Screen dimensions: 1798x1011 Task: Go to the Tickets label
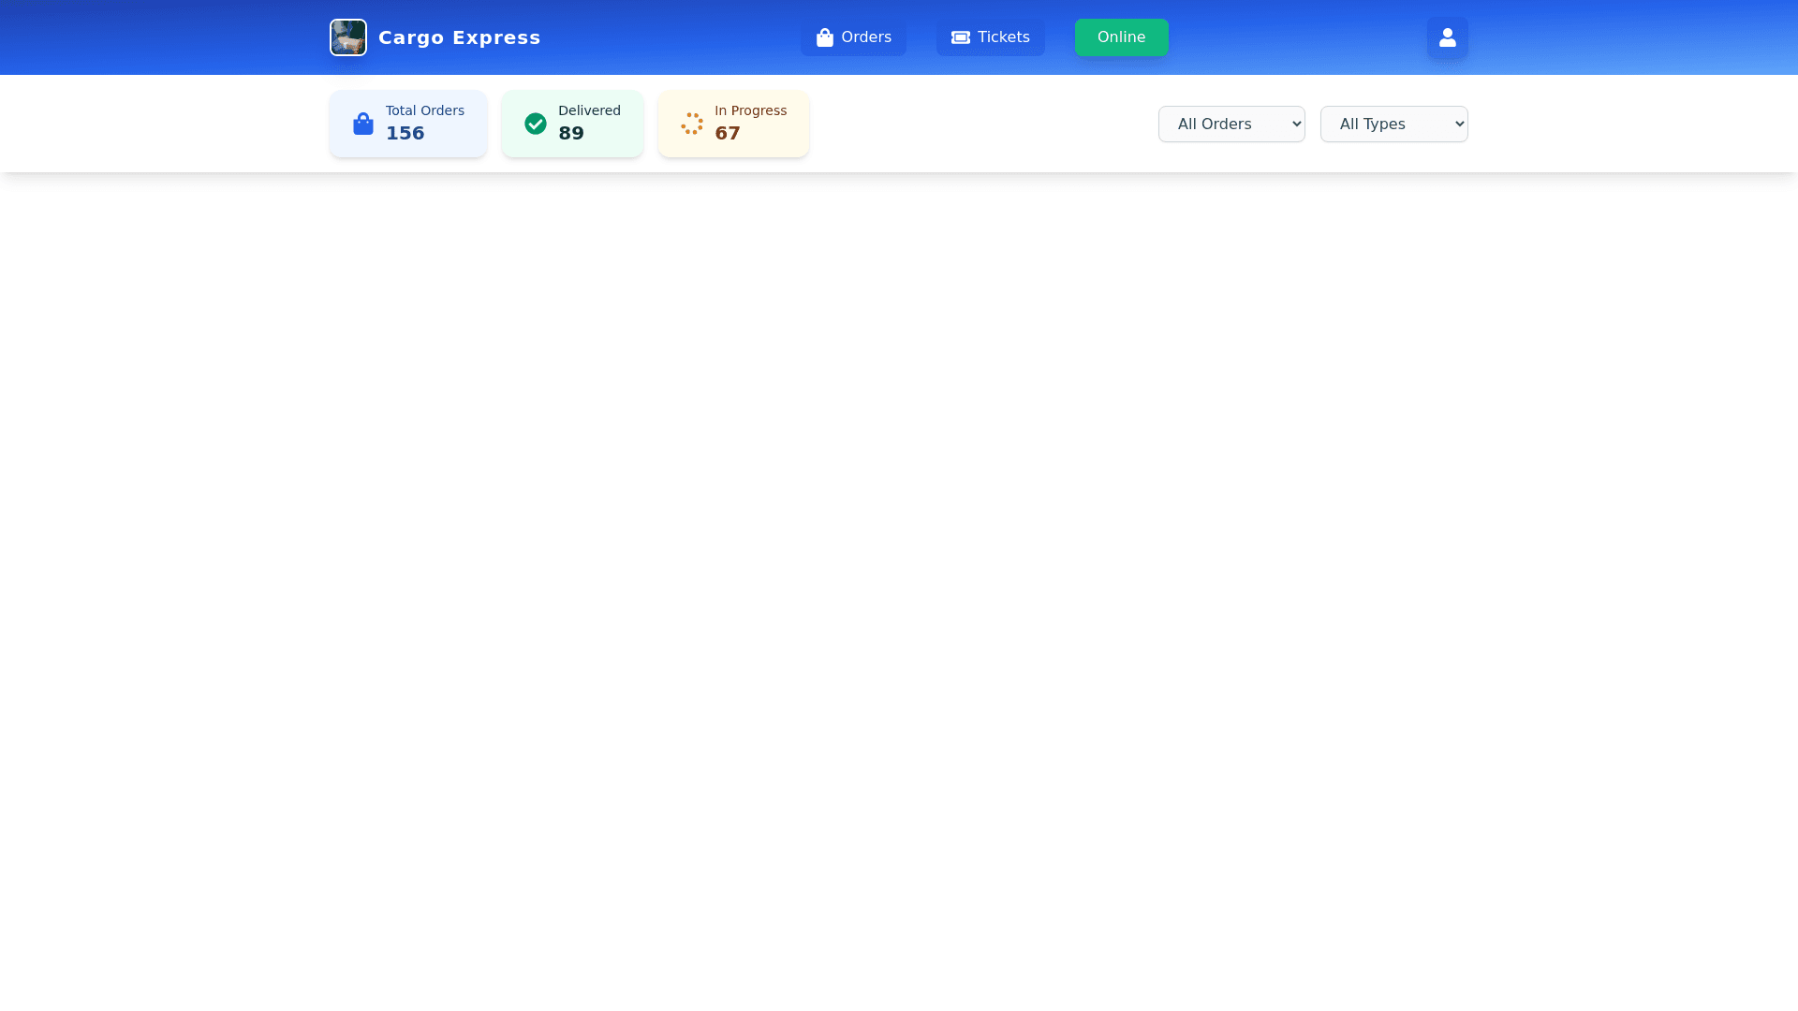point(1003,37)
